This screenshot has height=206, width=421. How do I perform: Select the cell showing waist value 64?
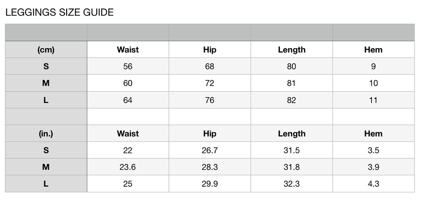click(x=128, y=100)
